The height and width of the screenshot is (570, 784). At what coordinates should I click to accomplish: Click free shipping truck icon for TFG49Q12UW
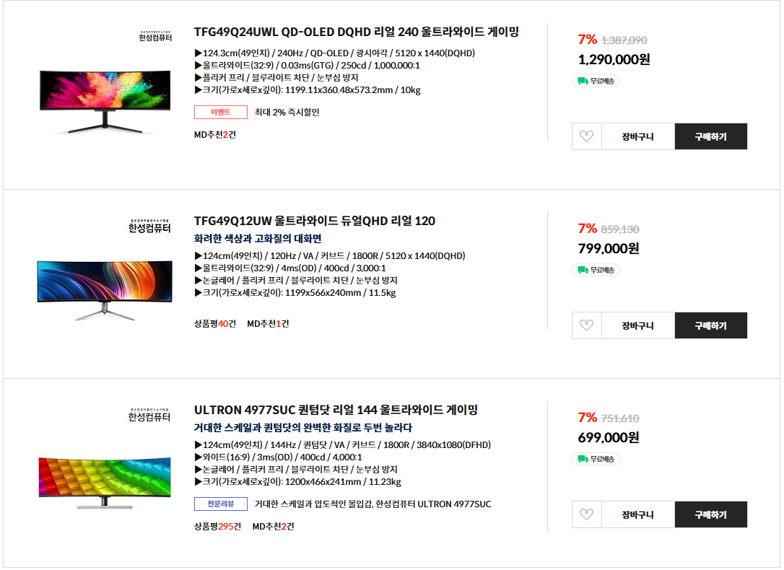(582, 270)
